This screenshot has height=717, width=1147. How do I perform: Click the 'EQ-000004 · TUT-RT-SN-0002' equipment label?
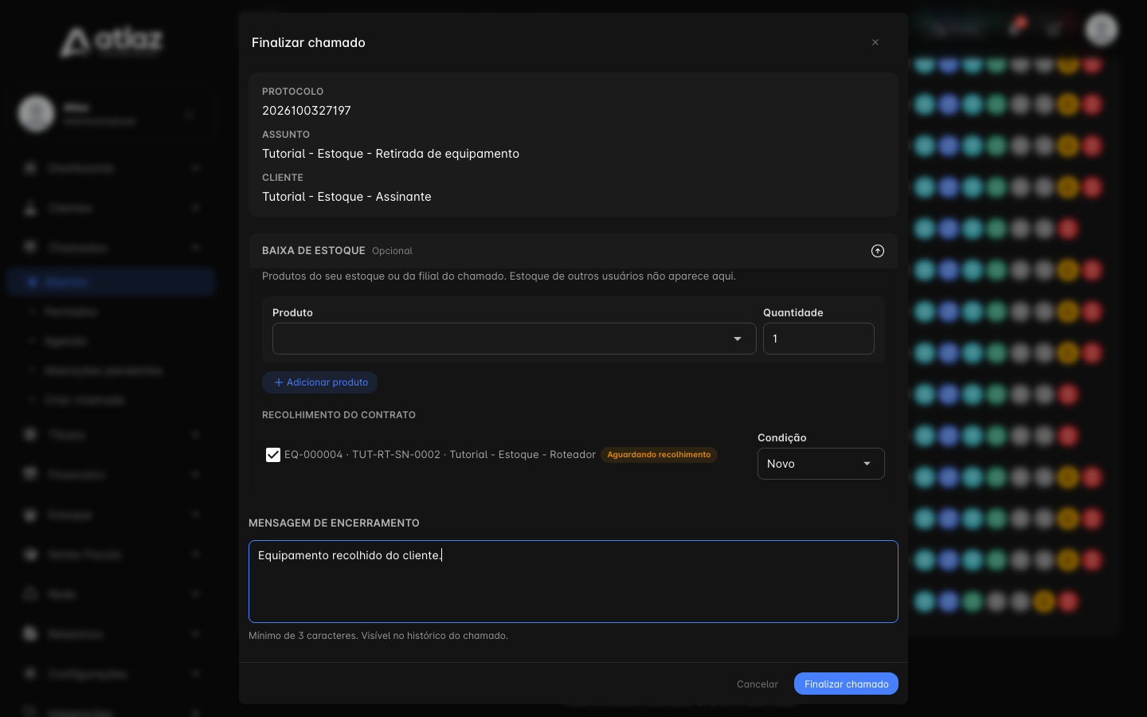point(440,455)
